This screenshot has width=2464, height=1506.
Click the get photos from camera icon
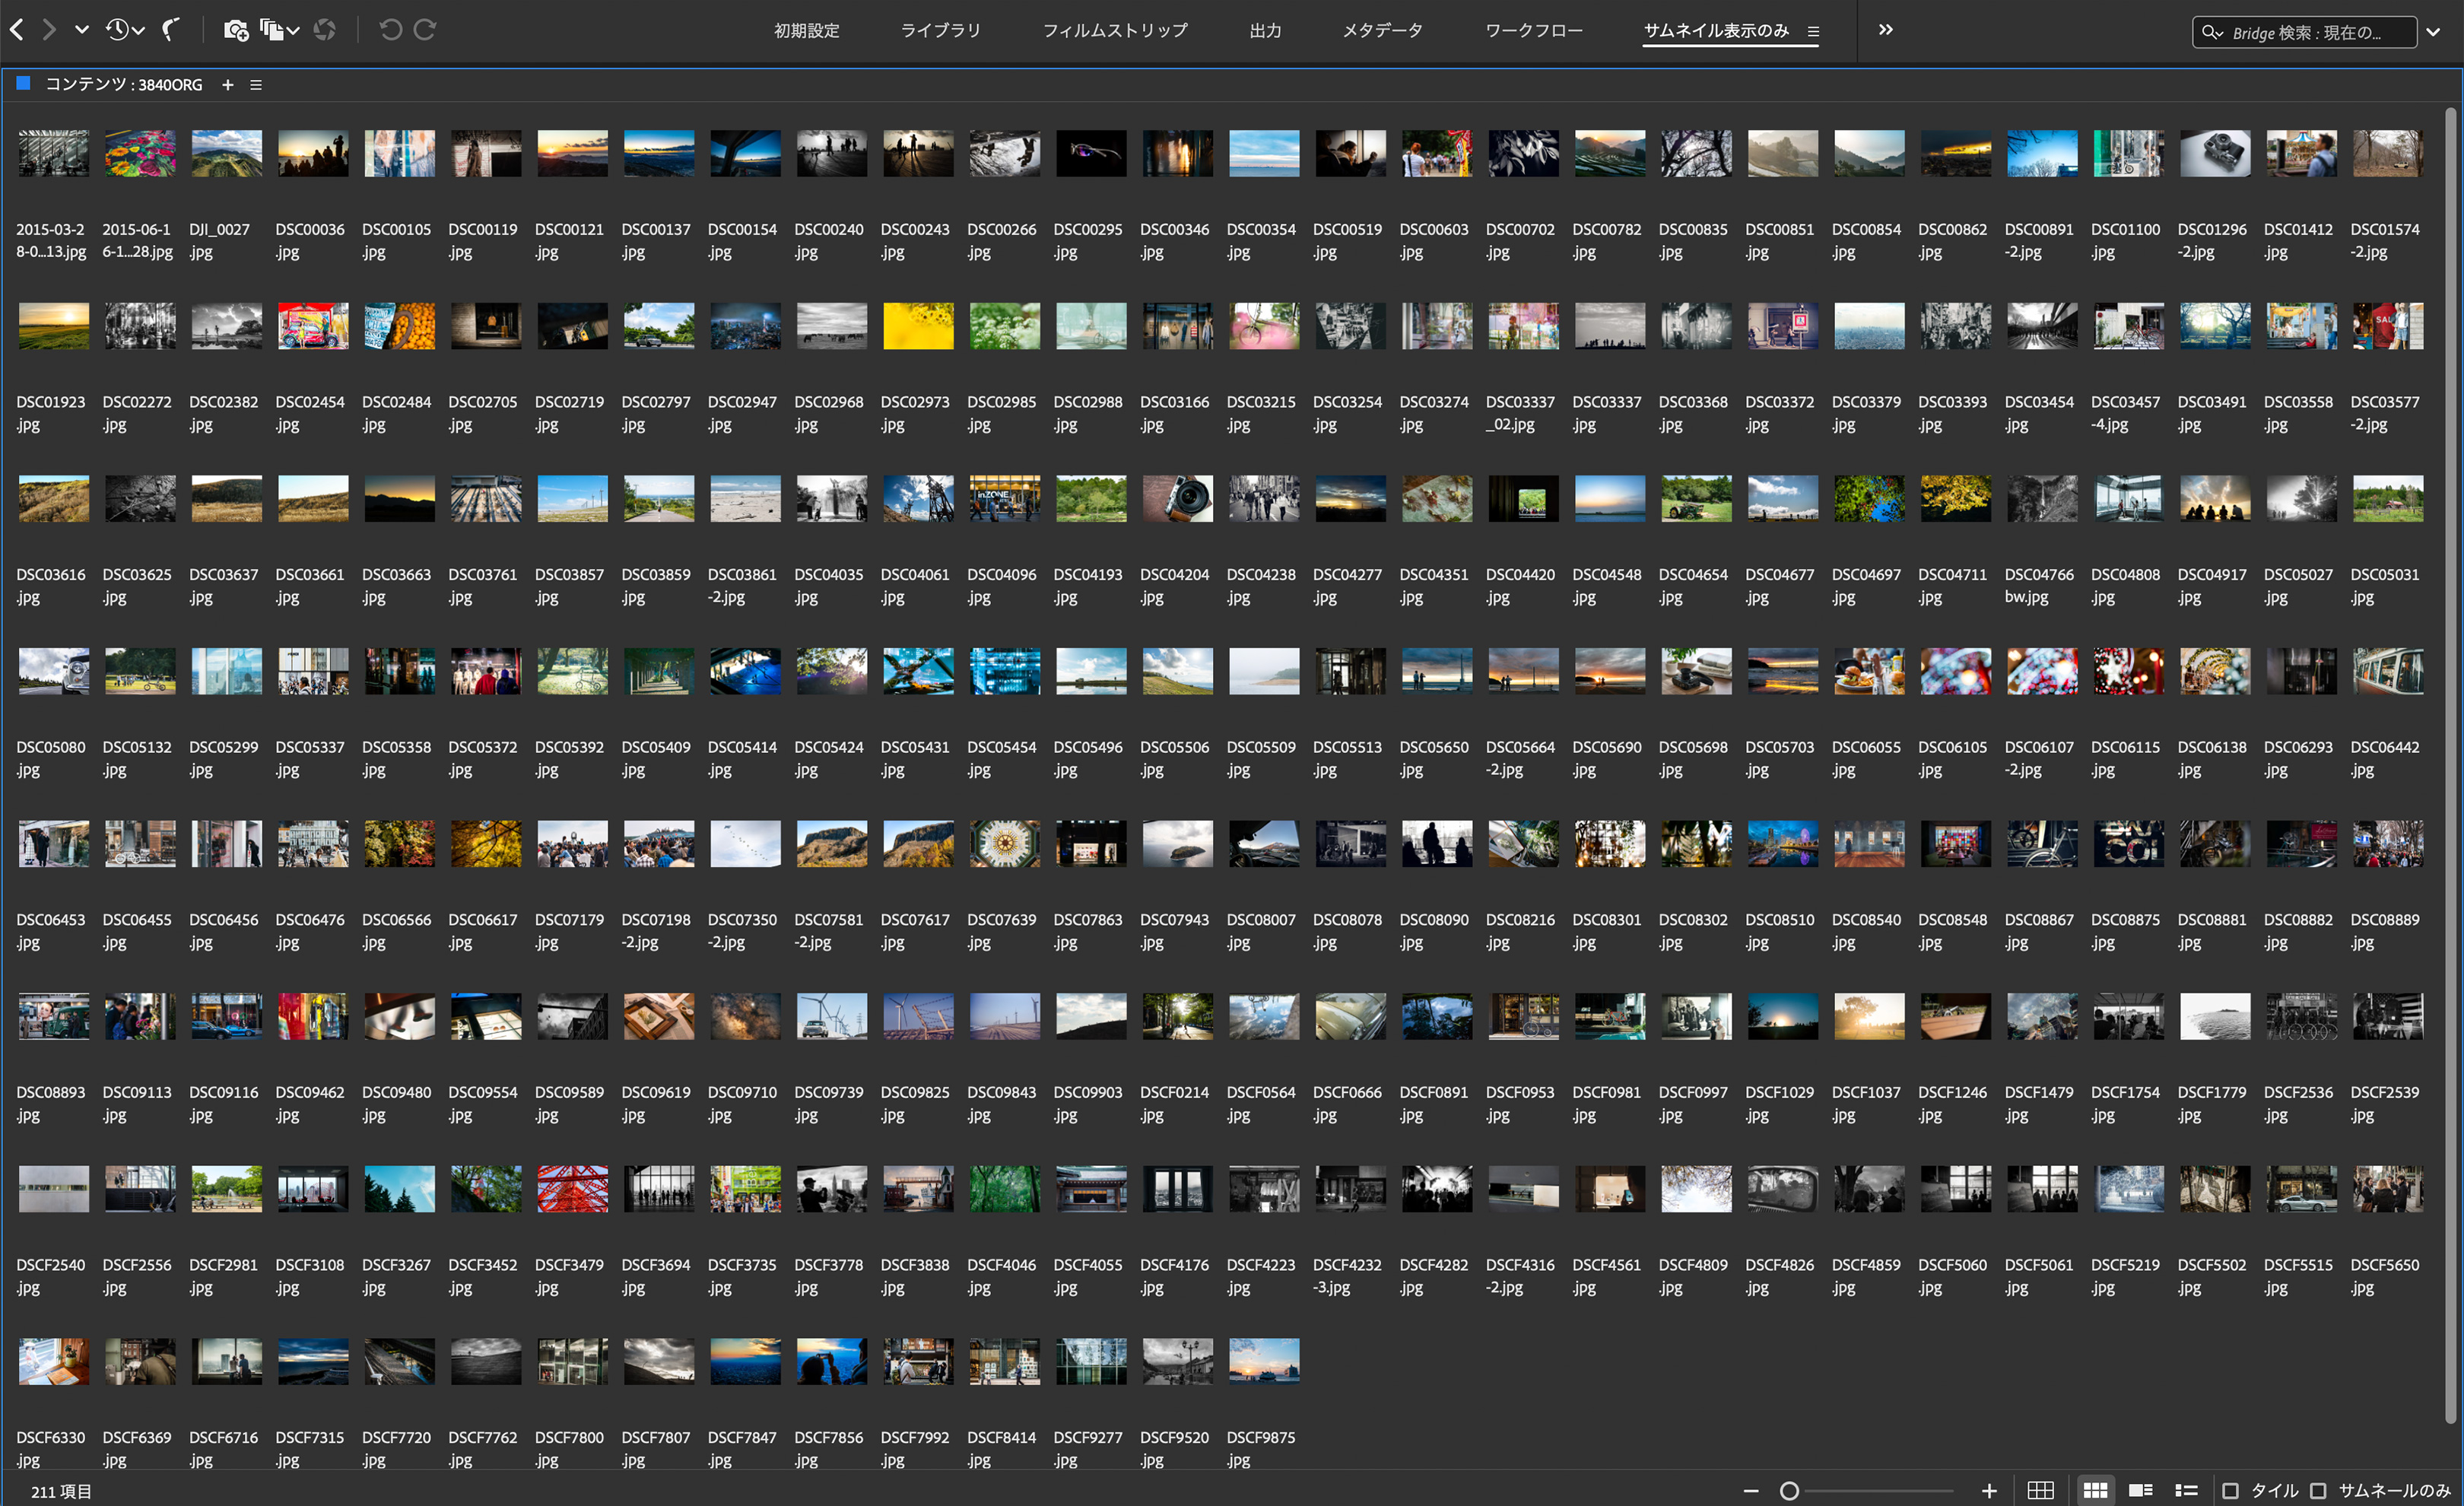[236, 30]
